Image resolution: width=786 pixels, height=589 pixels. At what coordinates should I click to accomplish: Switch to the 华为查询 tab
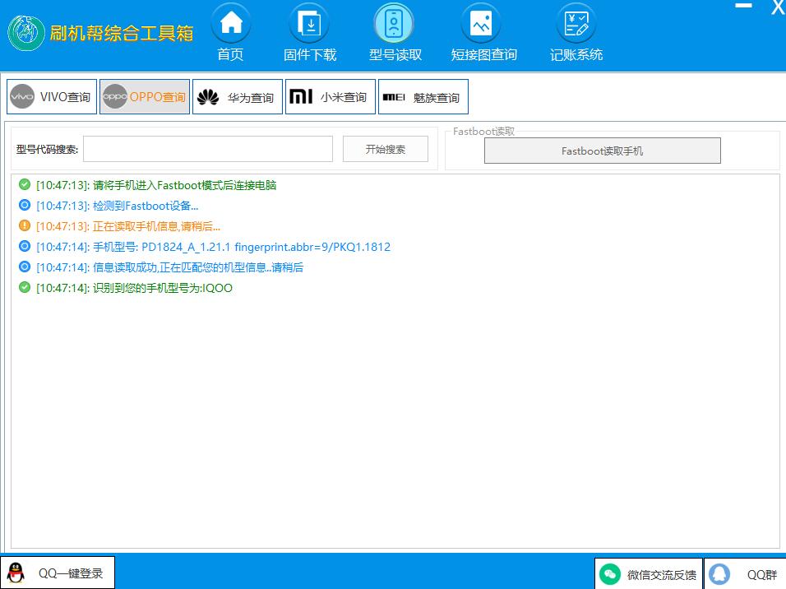pyautogui.click(x=237, y=97)
